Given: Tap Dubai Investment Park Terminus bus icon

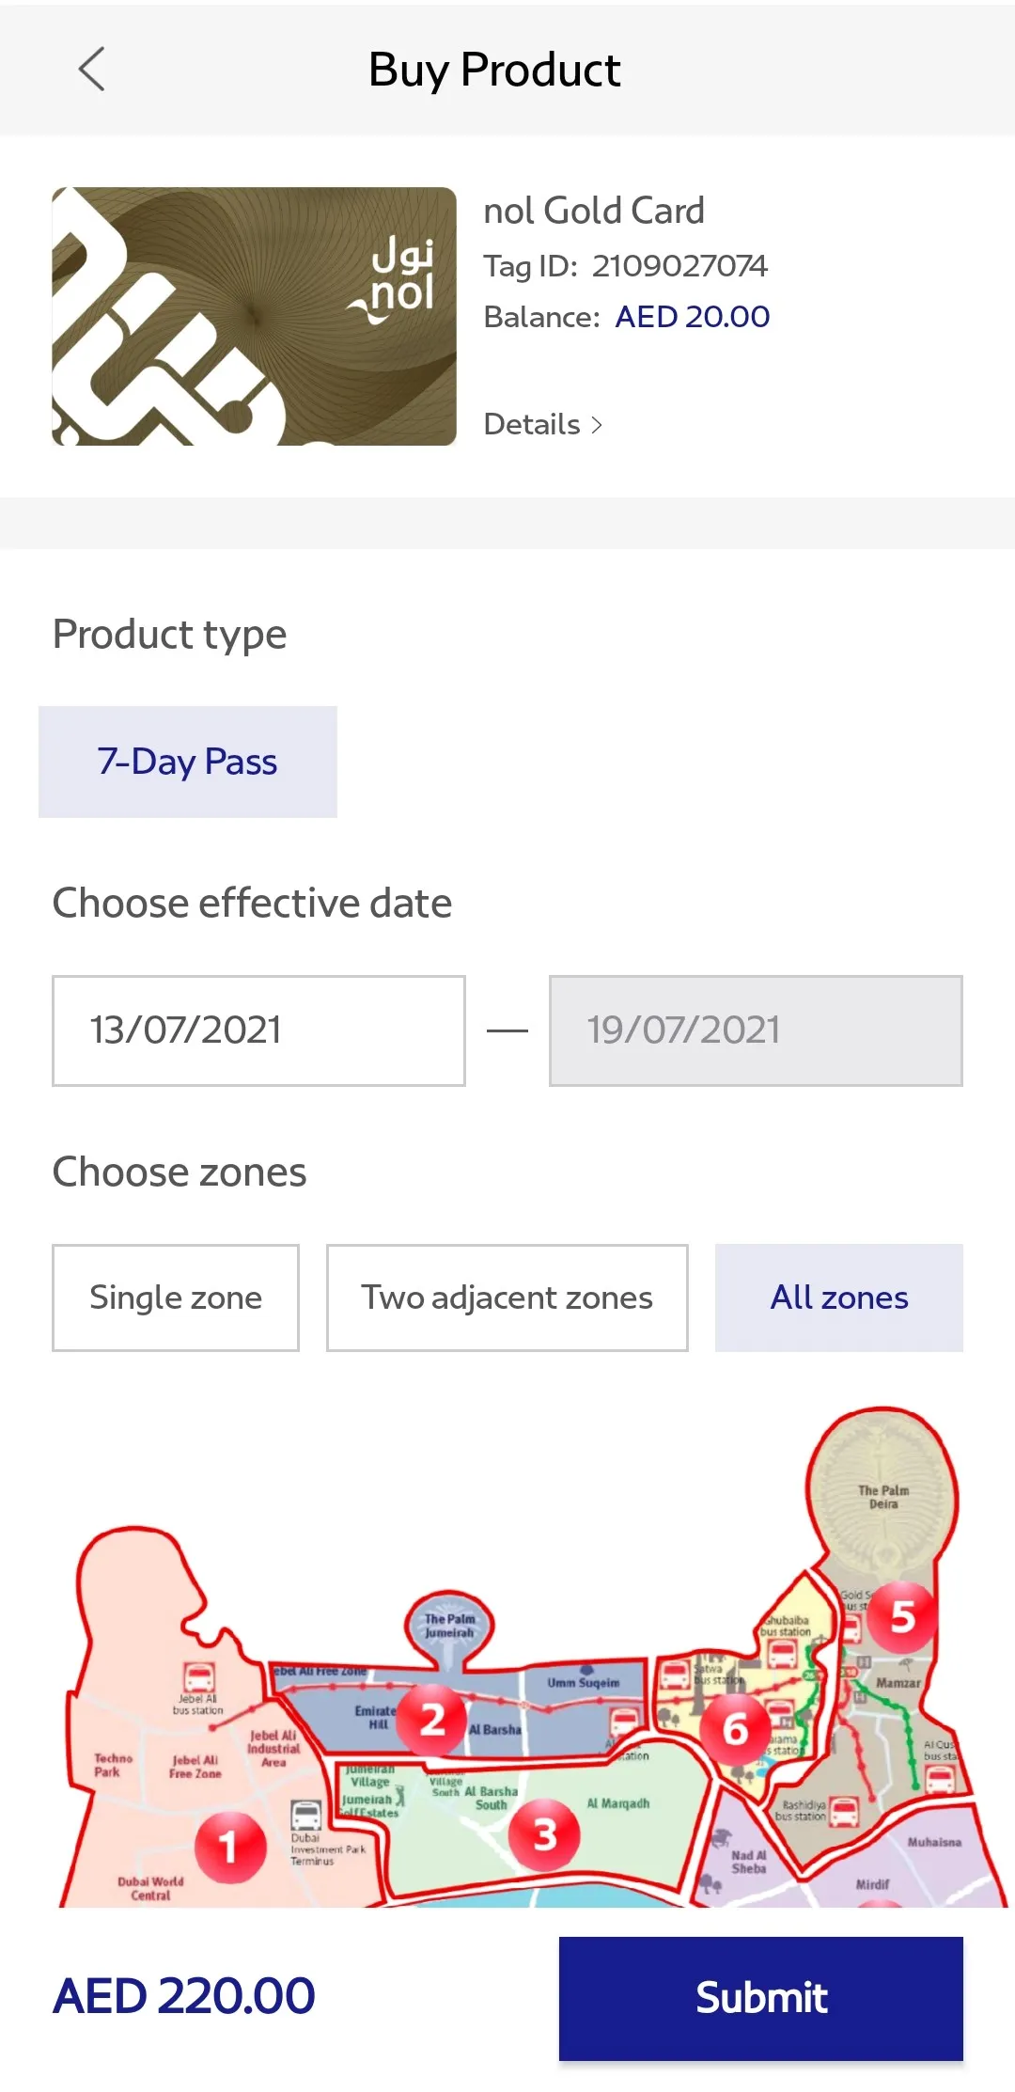Looking at the screenshot, I should tap(305, 1815).
